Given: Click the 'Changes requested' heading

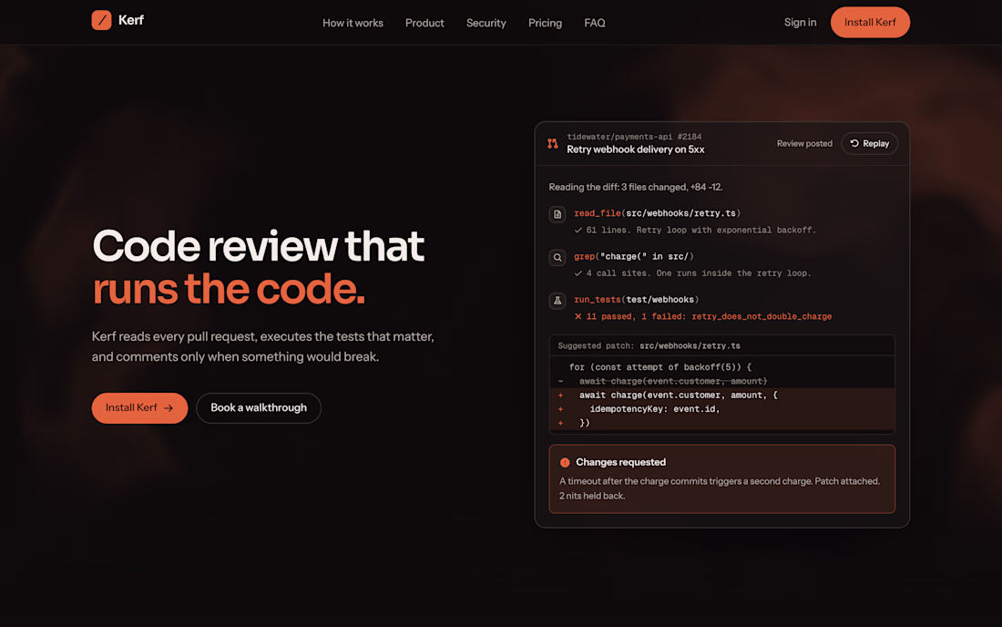Looking at the screenshot, I should [620, 462].
